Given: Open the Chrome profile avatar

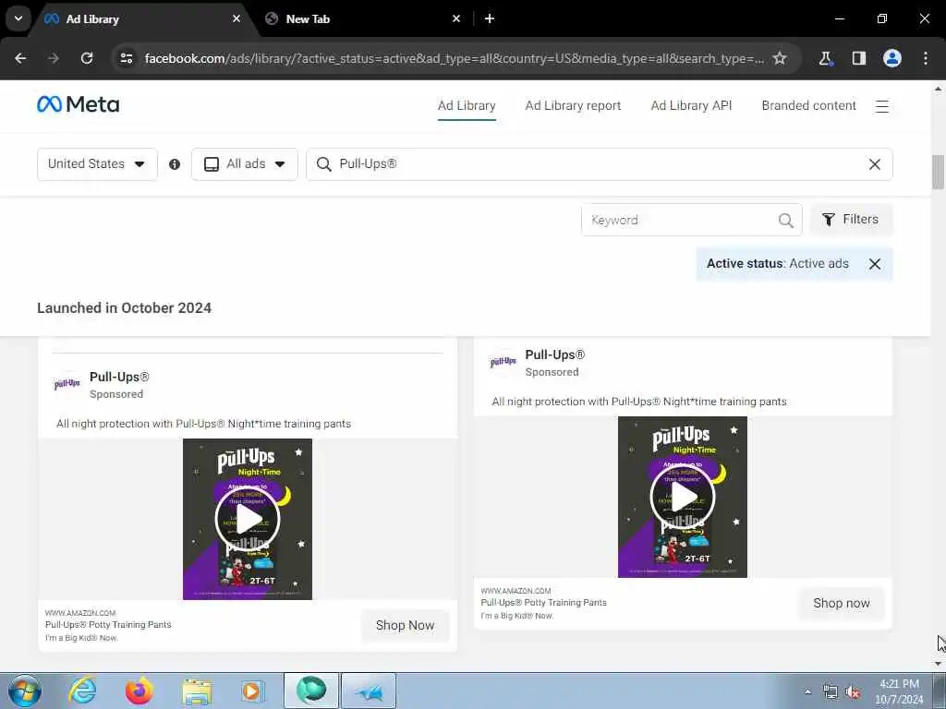Looking at the screenshot, I should point(892,58).
